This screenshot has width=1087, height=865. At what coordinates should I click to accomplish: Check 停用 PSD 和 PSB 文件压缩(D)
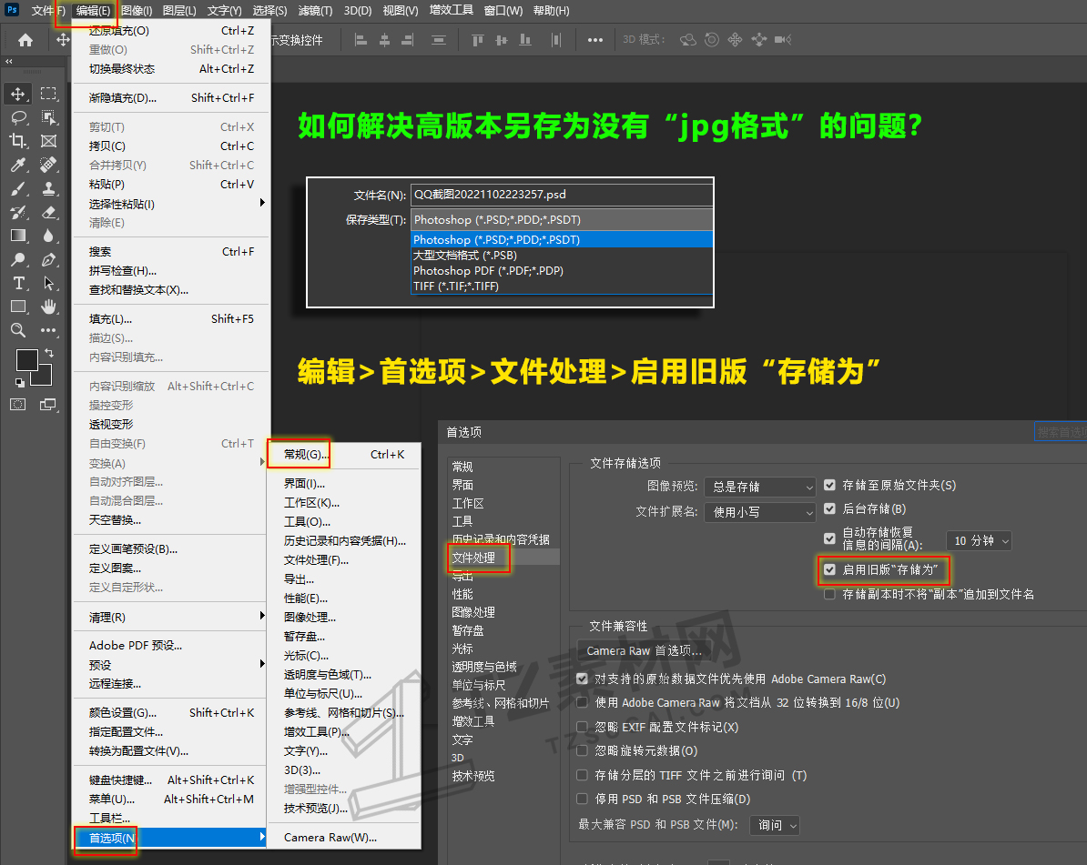tap(583, 799)
